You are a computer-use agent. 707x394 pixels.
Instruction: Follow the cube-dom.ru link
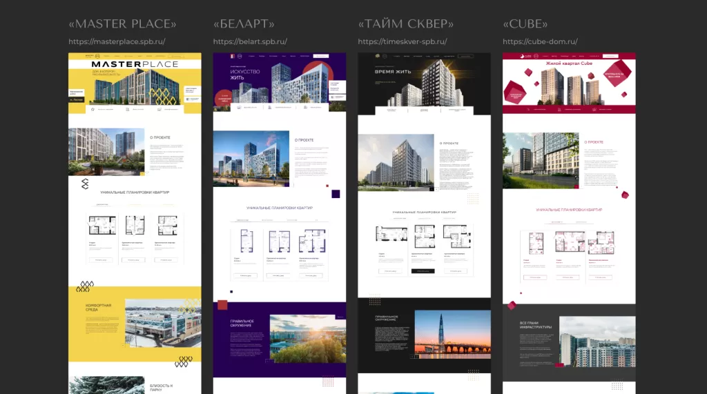pos(540,41)
